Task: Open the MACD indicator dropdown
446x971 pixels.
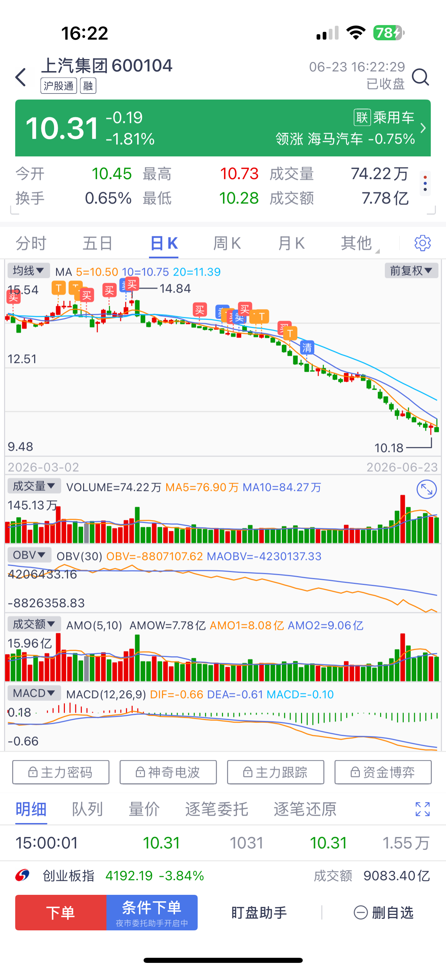Action: tap(34, 693)
